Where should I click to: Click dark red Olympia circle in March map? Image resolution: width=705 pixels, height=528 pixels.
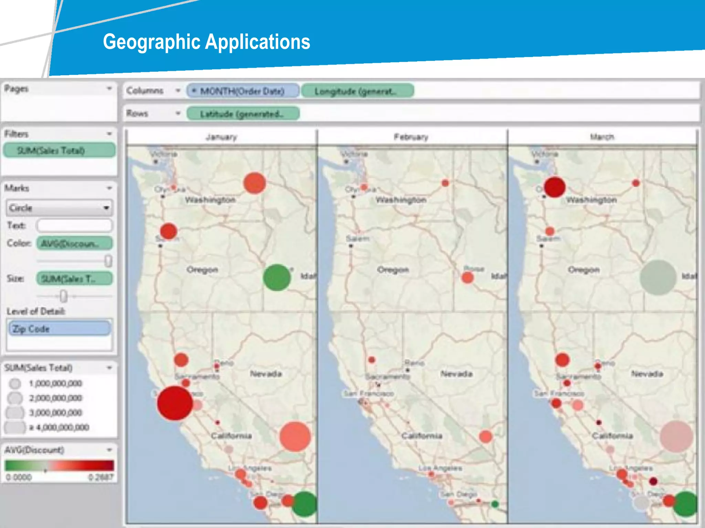pyautogui.click(x=555, y=187)
